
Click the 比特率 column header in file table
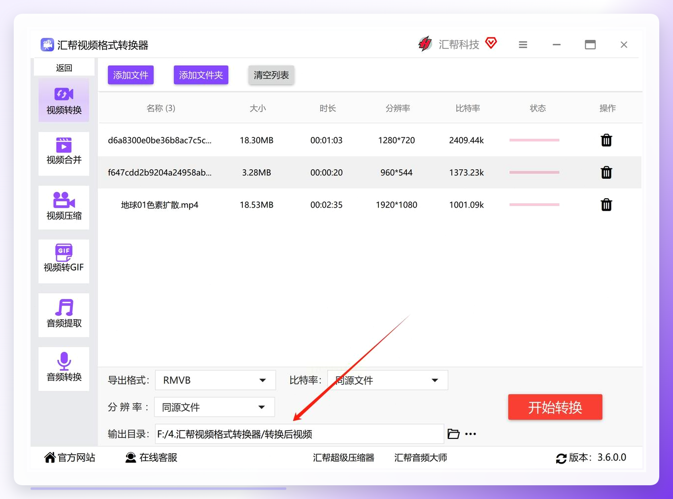click(468, 108)
